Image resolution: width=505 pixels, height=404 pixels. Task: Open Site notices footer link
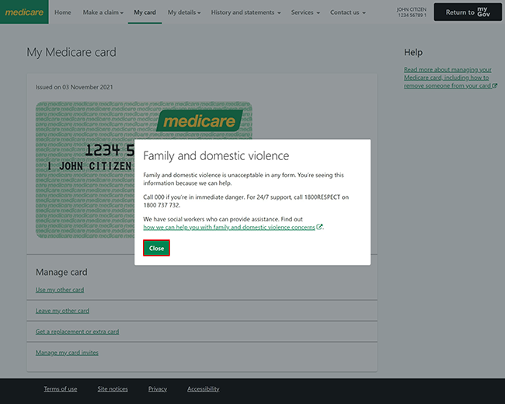(x=113, y=389)
